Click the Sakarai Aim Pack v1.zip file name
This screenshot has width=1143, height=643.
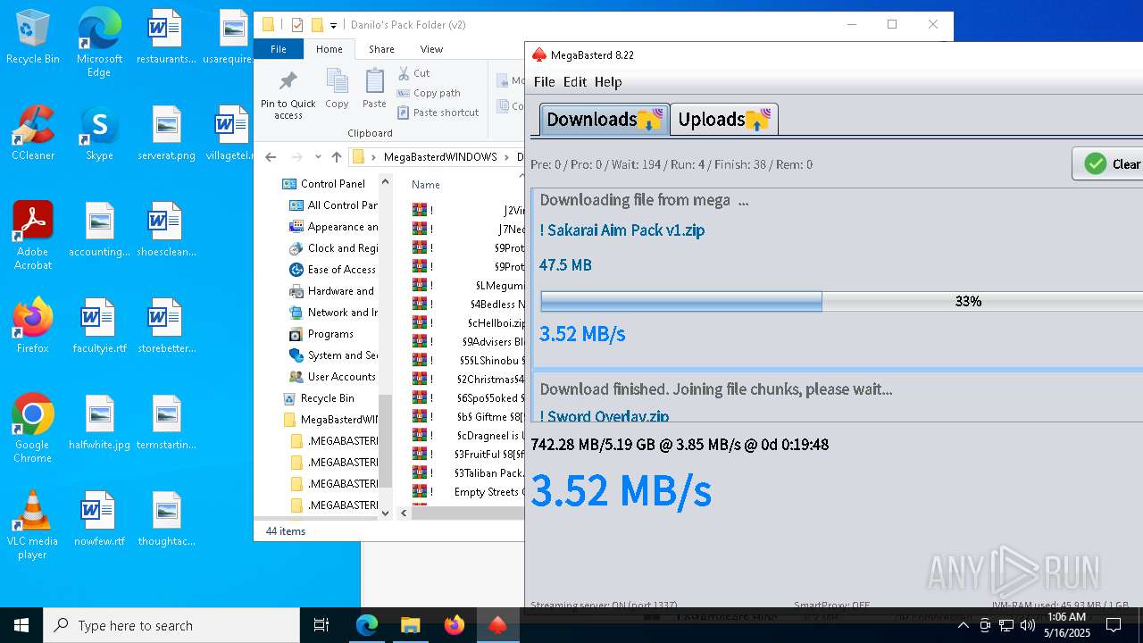click(622, 230)
